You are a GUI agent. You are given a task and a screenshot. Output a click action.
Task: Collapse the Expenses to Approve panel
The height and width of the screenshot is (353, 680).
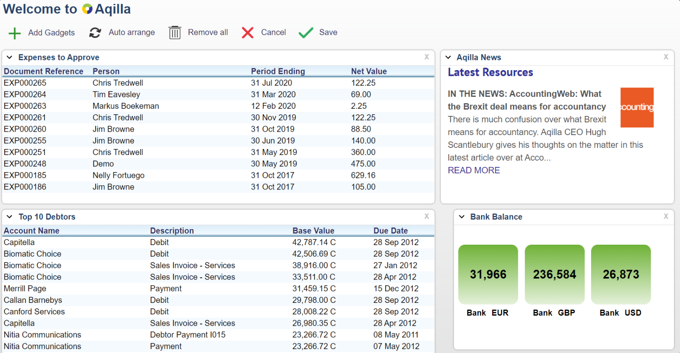(9, 57)
